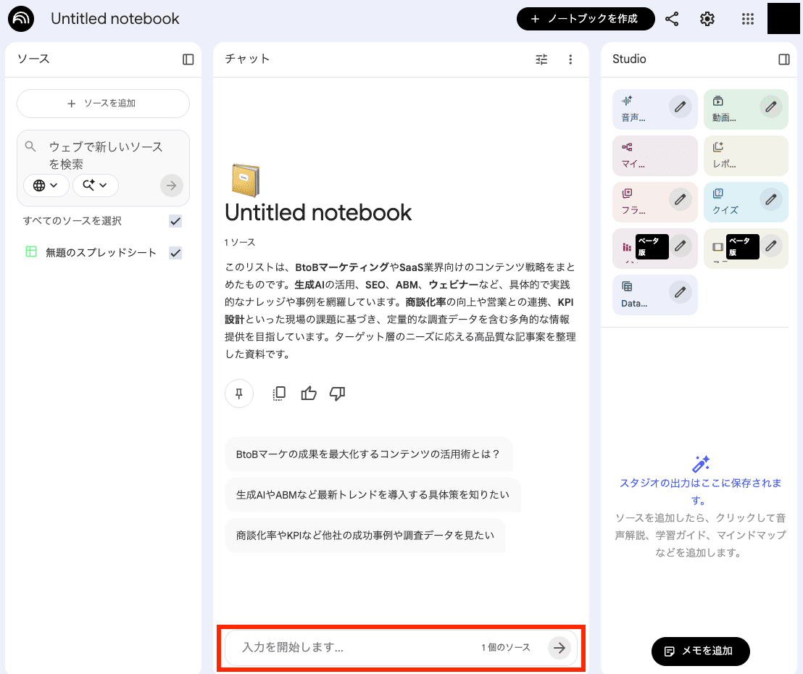
Task: Copy the summary text
Action: click(279, 394)
